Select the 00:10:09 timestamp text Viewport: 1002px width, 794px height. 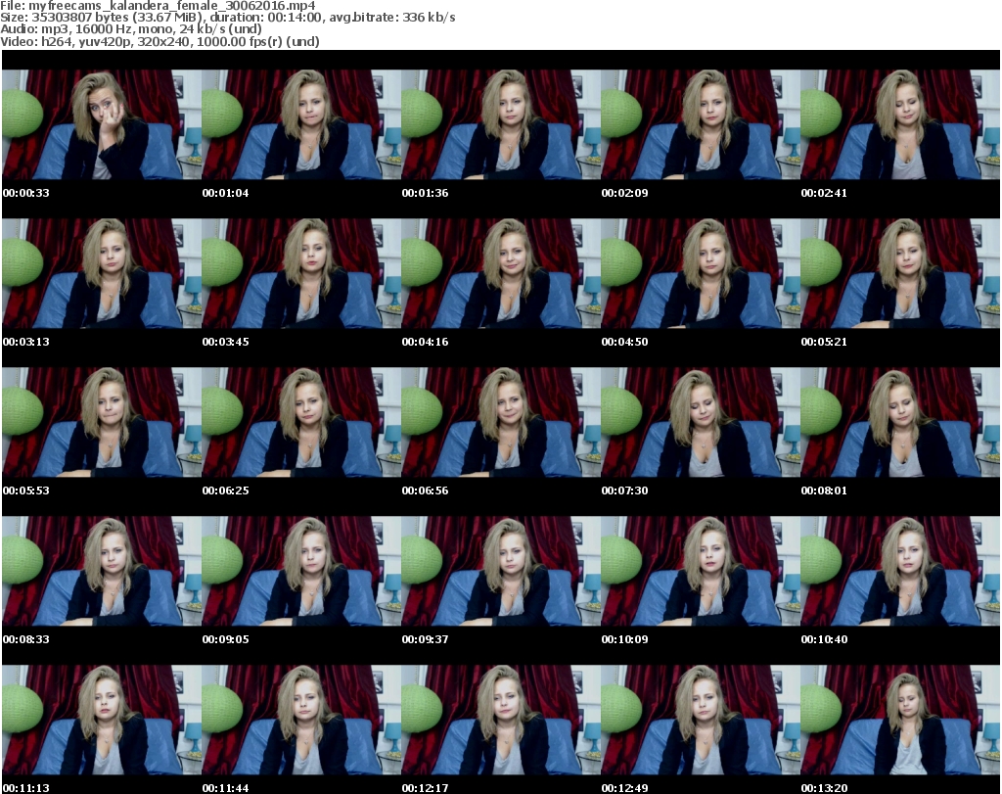(x=624, y=639)
